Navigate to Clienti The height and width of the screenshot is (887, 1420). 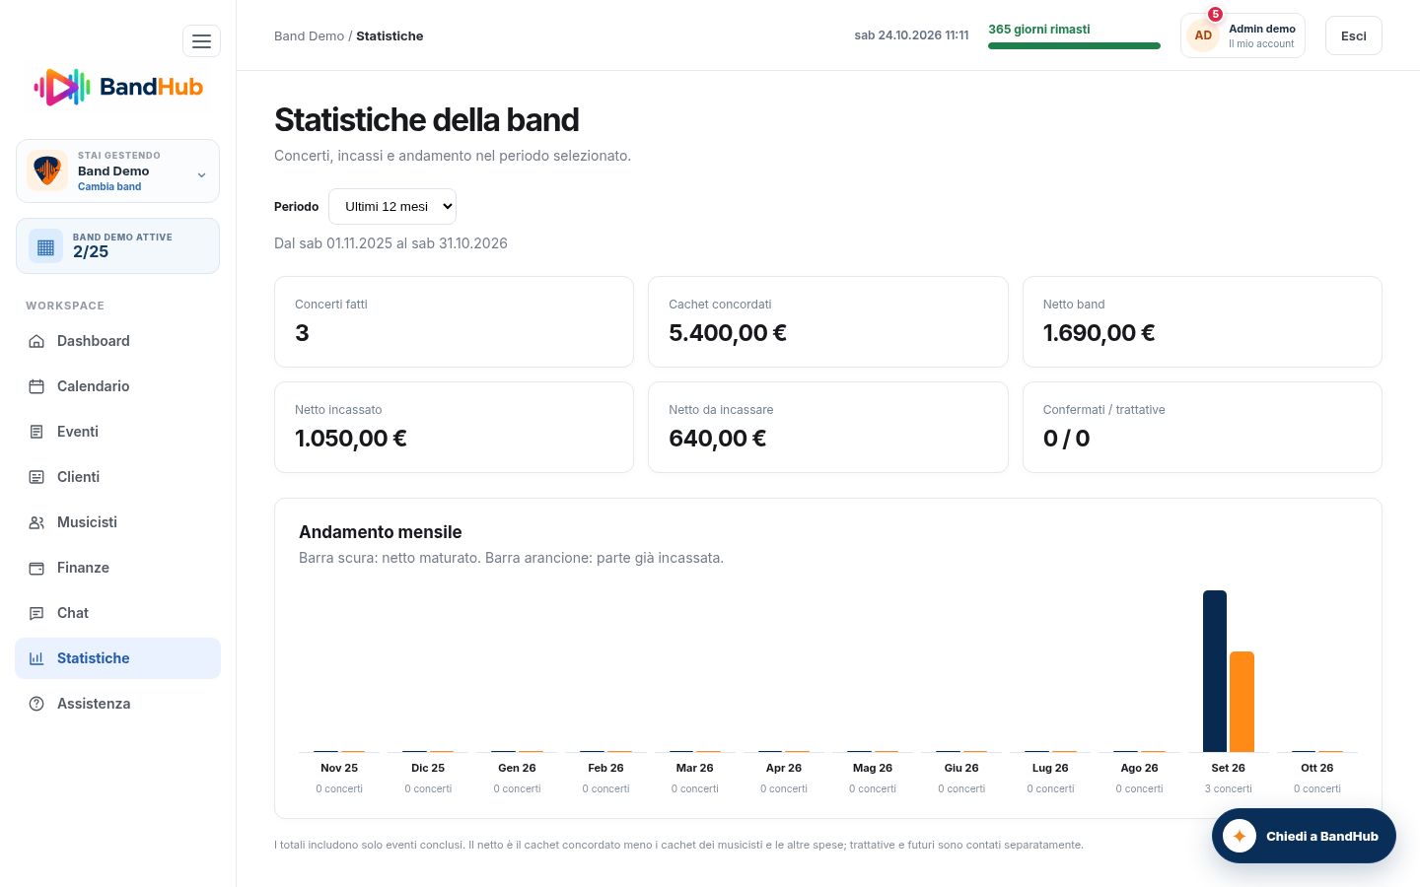click(x=117, y=477)
